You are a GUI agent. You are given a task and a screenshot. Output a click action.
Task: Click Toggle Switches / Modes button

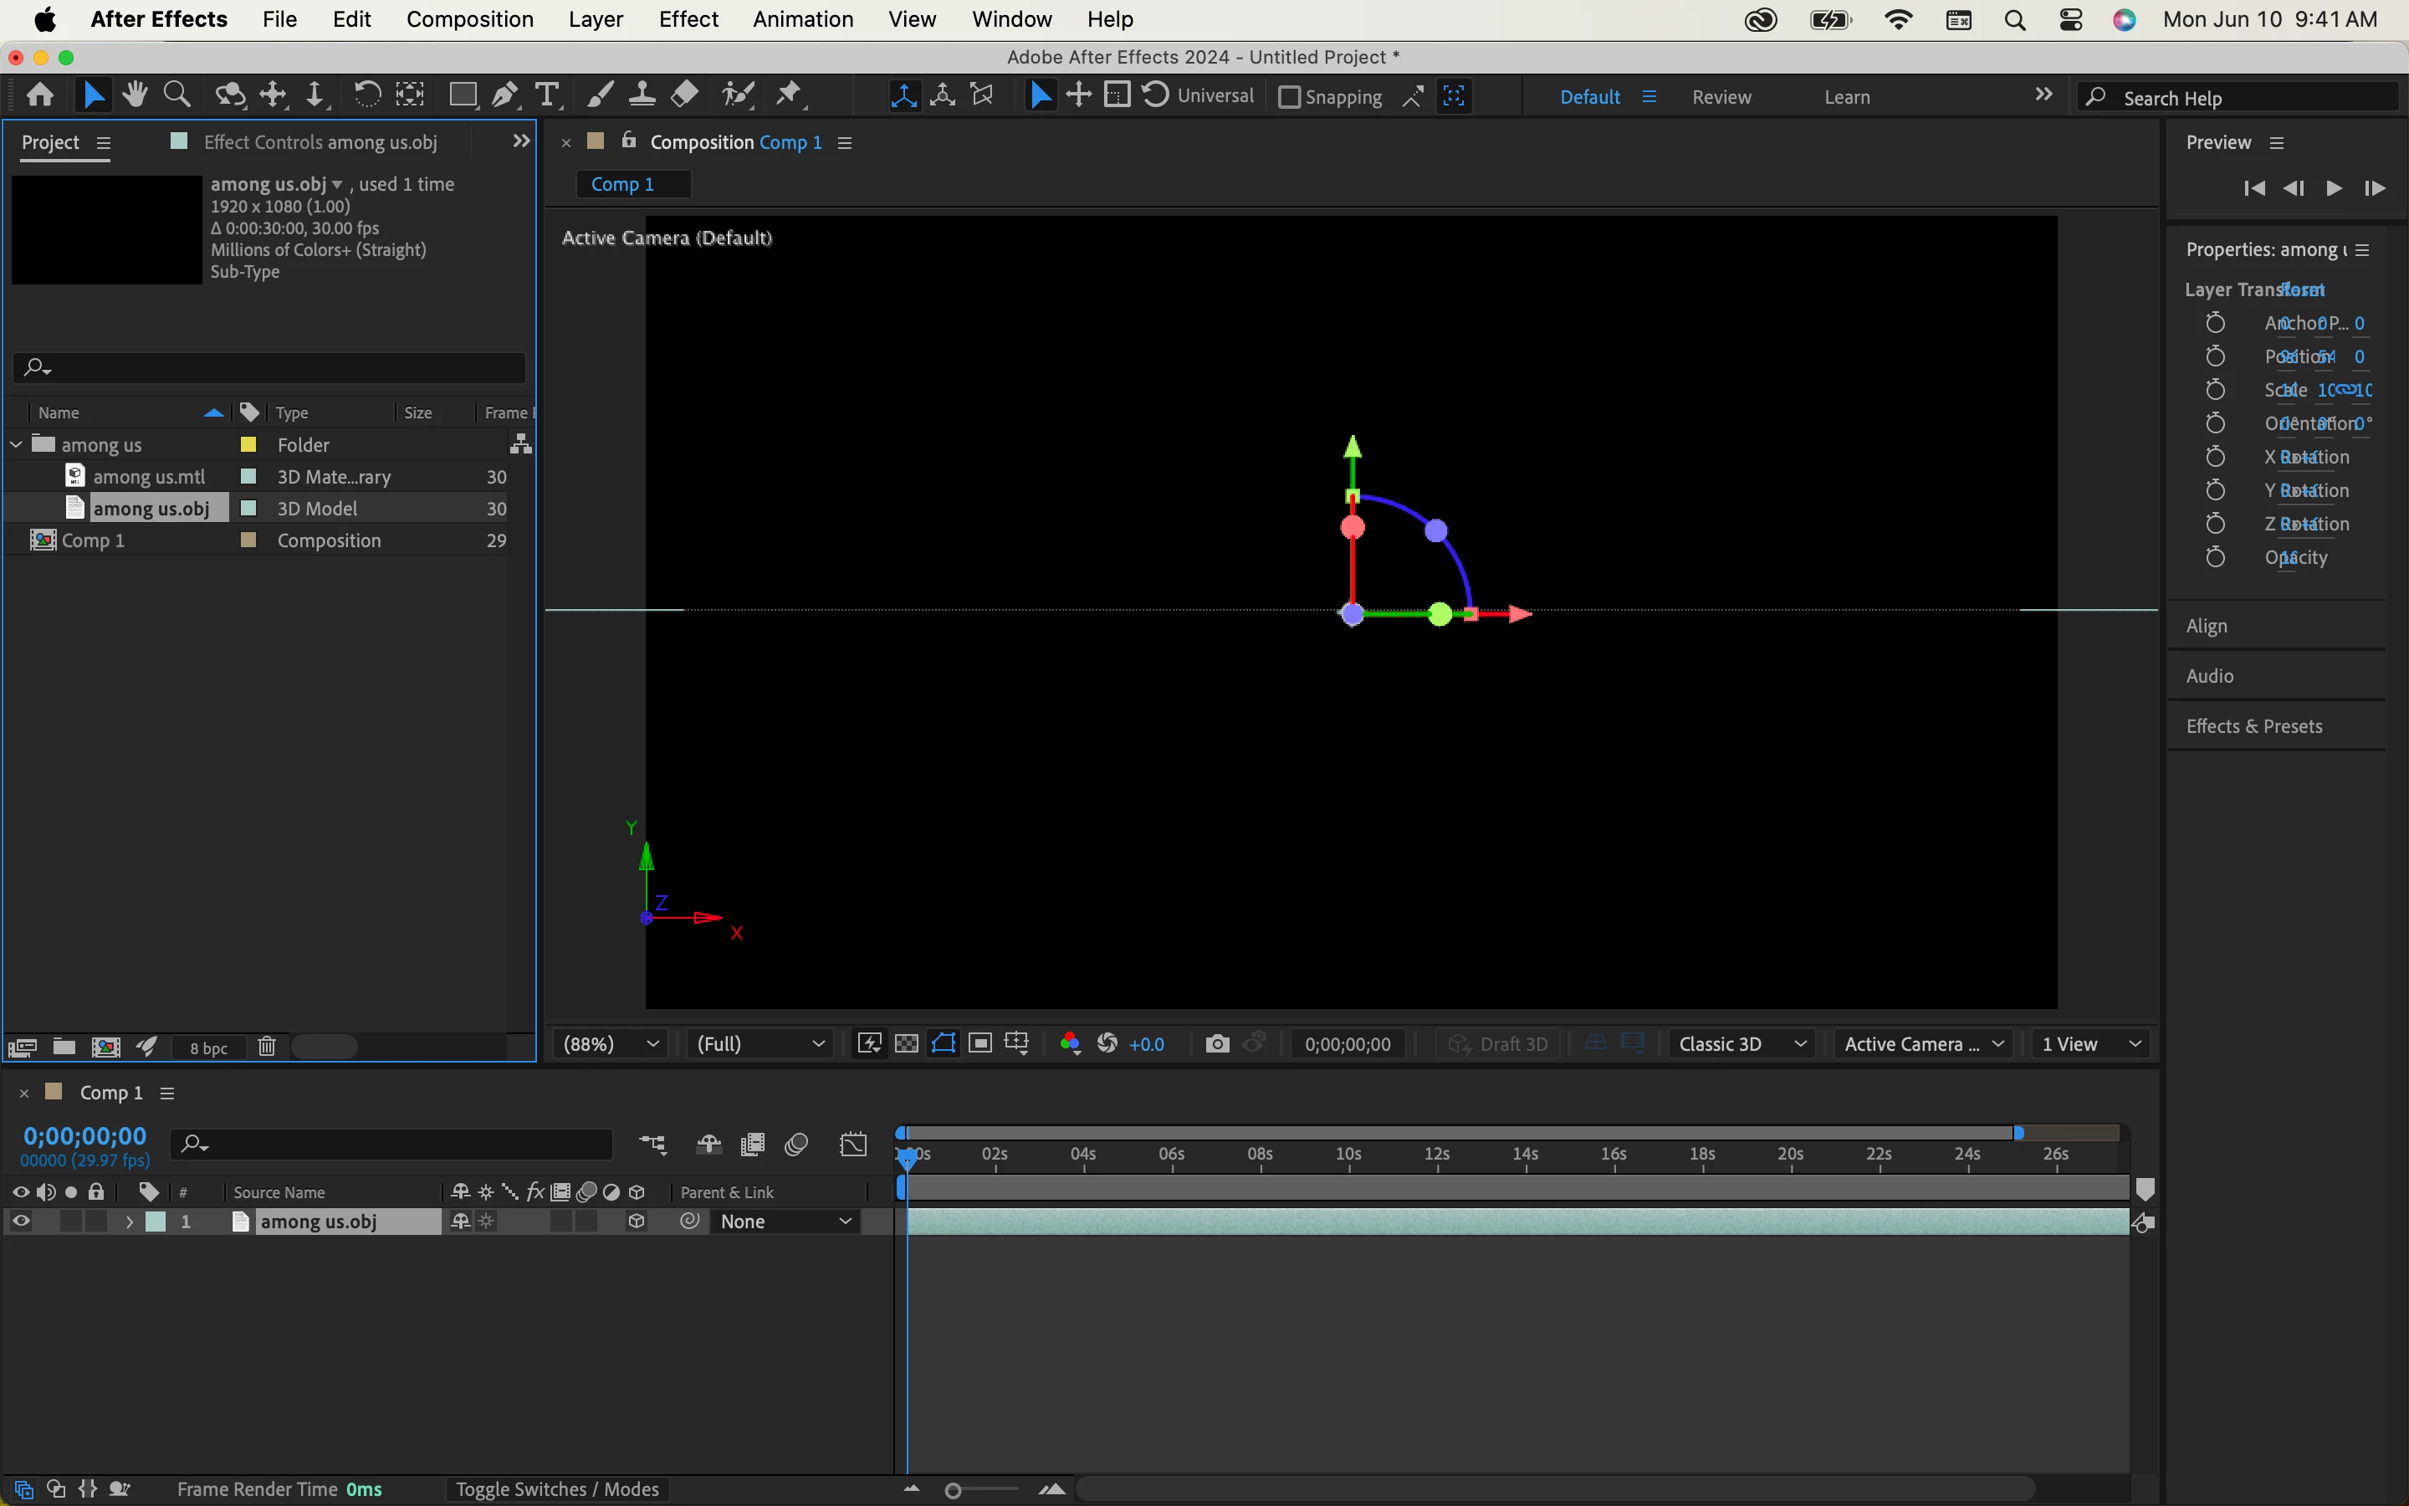tap(556, 1489)
